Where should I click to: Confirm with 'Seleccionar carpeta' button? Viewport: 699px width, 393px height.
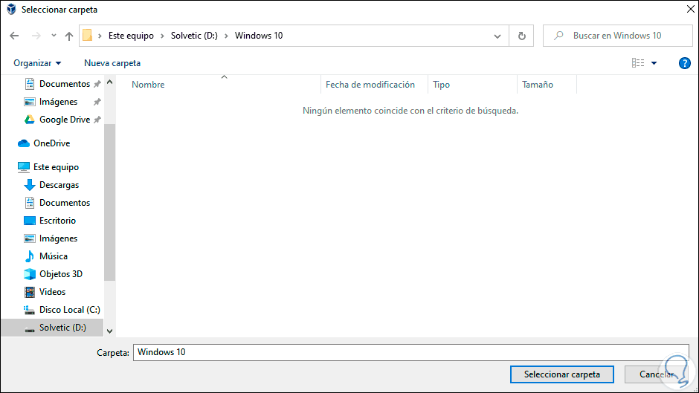[562, 374]
